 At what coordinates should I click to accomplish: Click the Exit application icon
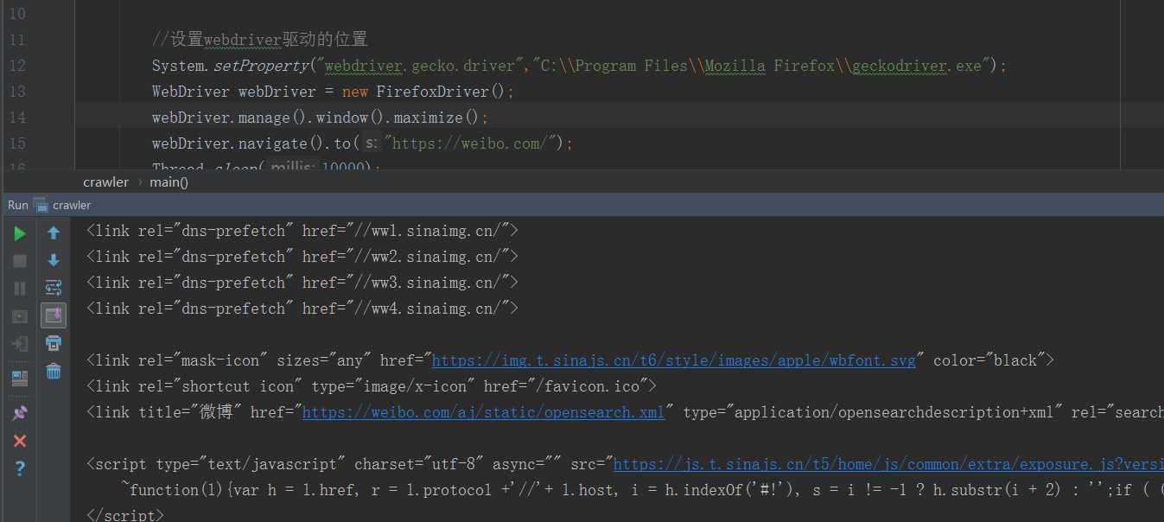click(19, 344)
